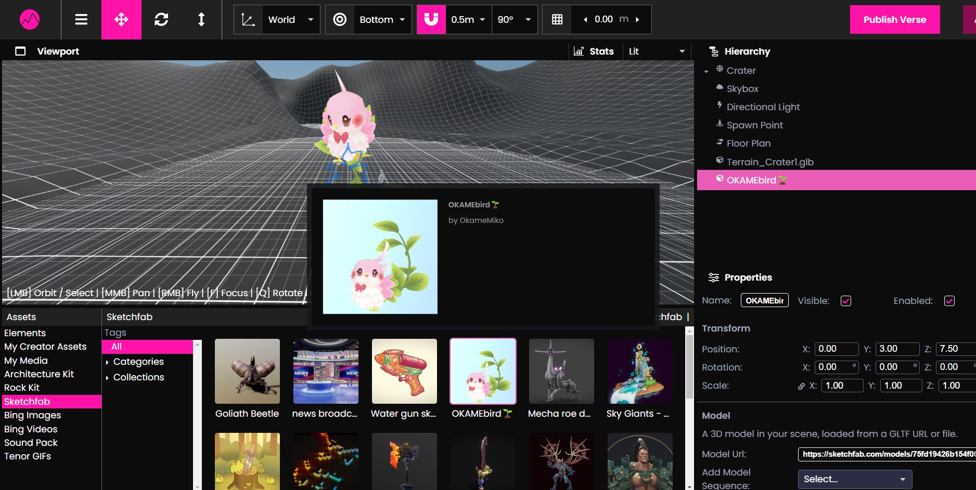Viewport: 976px width, 490px height.
Task: Decrease grid height with left arrow
Action: coord(585,20)
